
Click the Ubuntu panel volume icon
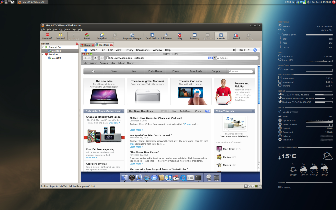(308, 2)
